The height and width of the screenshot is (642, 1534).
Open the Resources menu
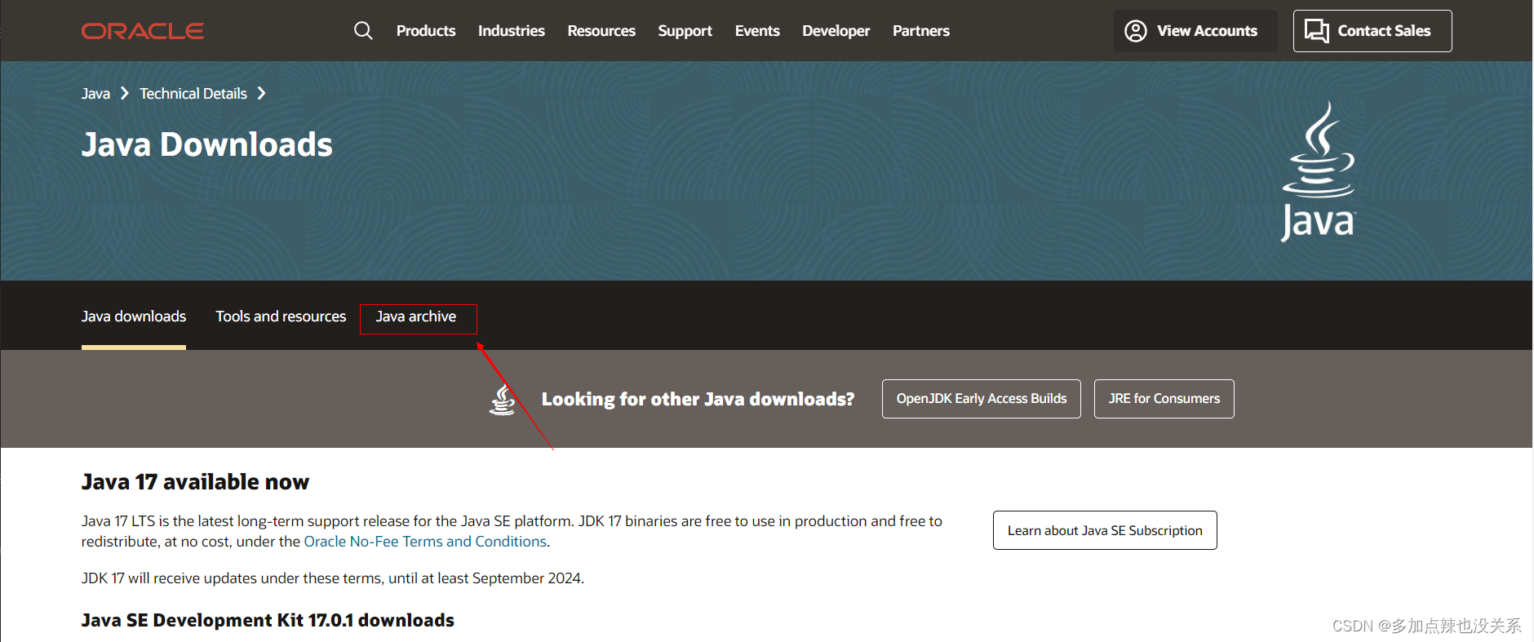tap(601, 31)
